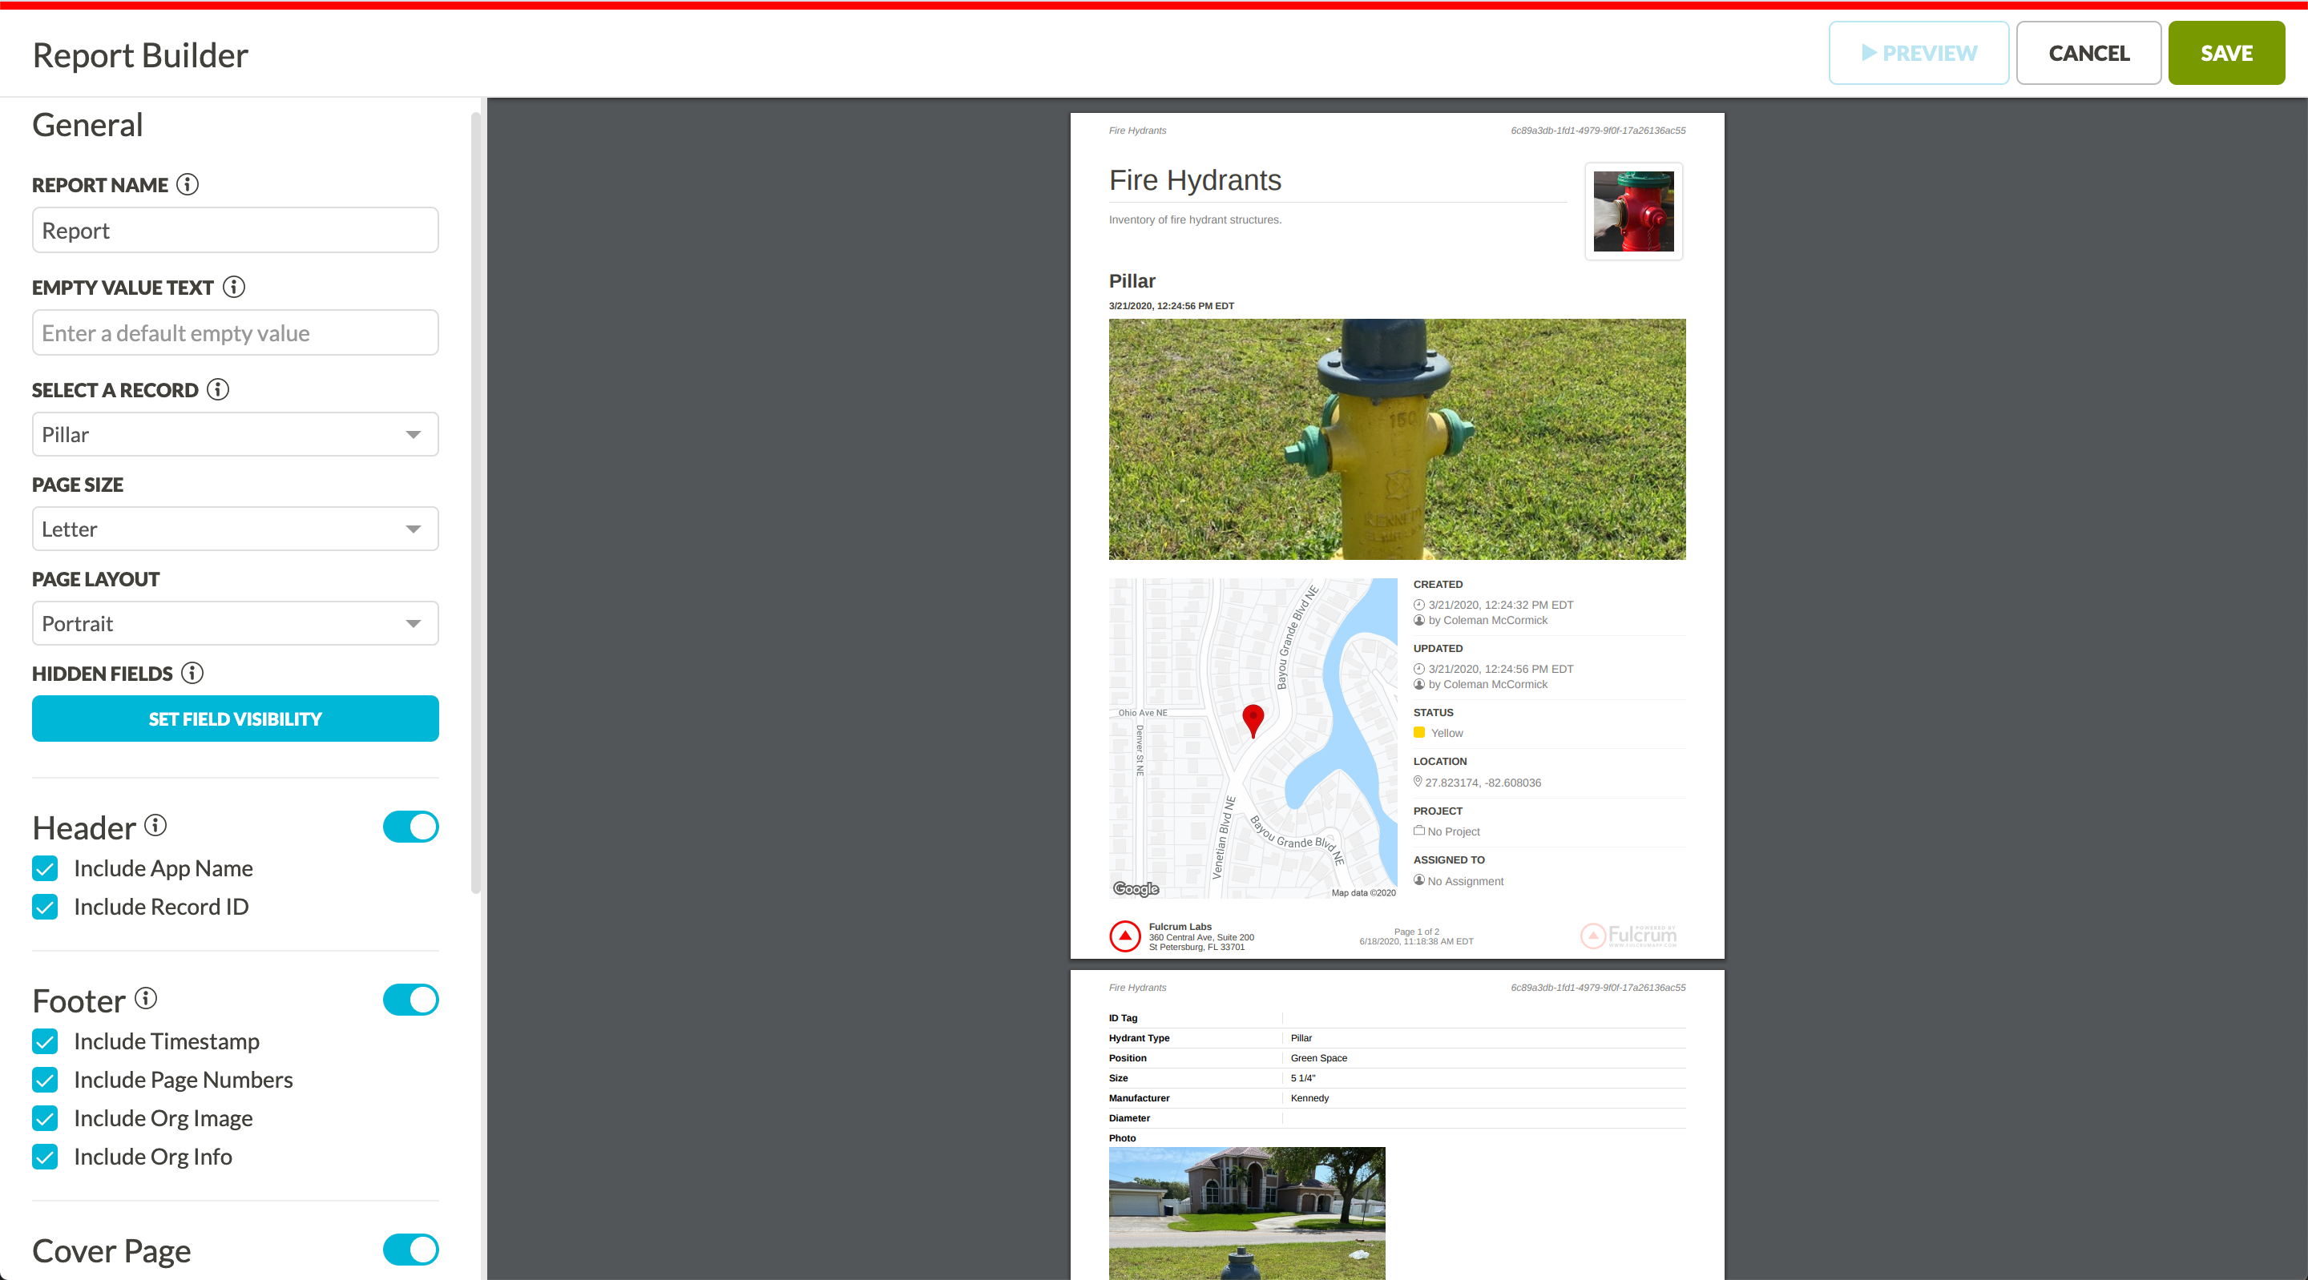Viewport: 2308px width, 1280px height.
Task: Disable the Header toggle switch
Action: click(x=410, y=827)
